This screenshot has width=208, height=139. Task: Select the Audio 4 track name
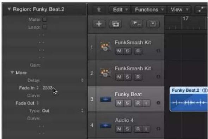[124, 120]
